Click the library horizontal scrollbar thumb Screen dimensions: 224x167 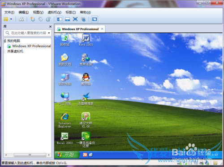pos(30,155)
